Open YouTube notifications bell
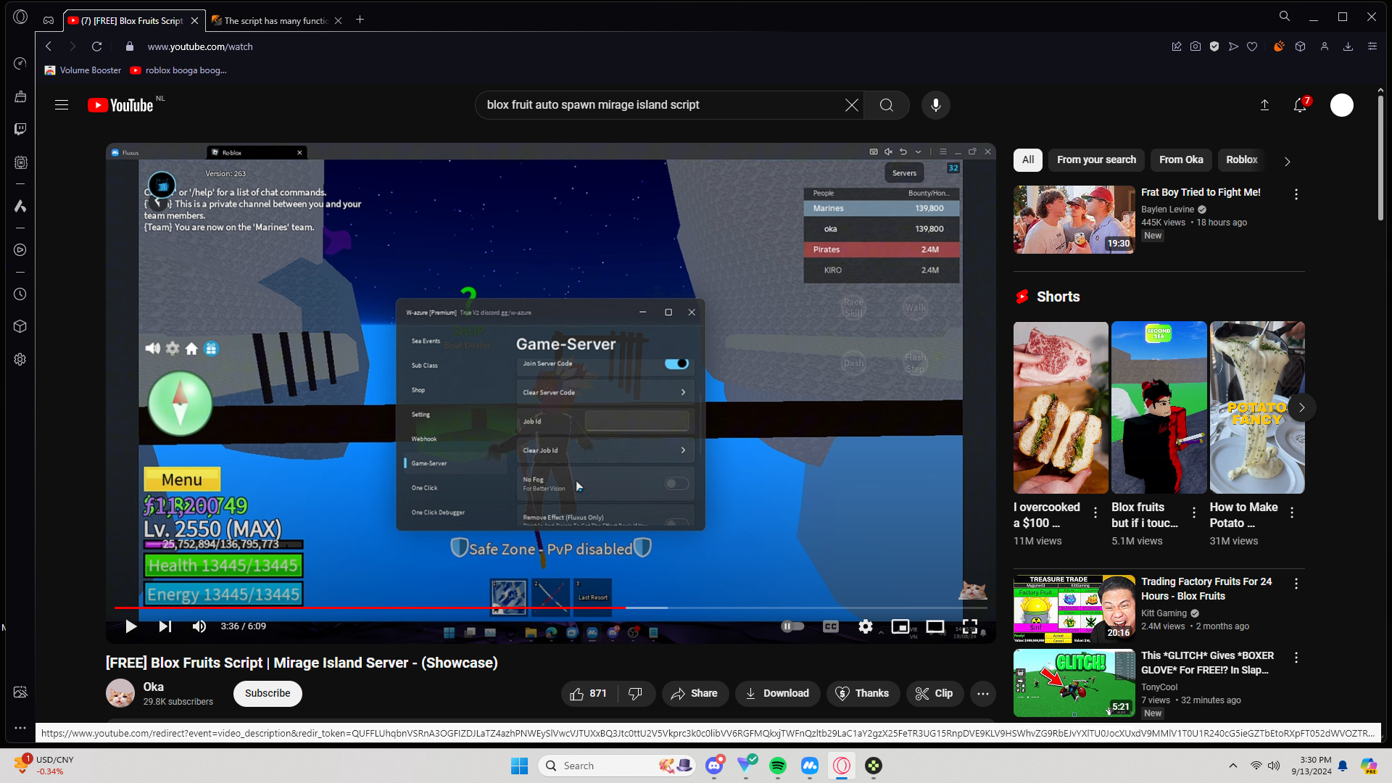Image resolution: width=1392 pixels, height=783 pixels. 1300,106
